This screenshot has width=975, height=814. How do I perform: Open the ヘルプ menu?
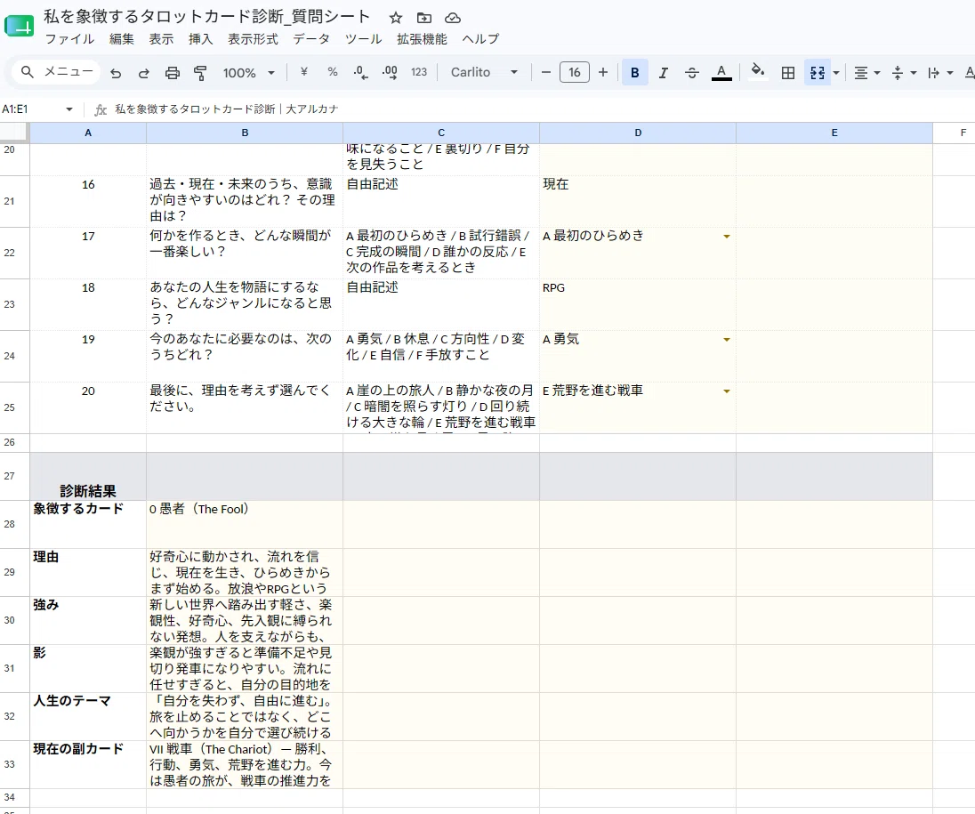click(x=480, y=38)
